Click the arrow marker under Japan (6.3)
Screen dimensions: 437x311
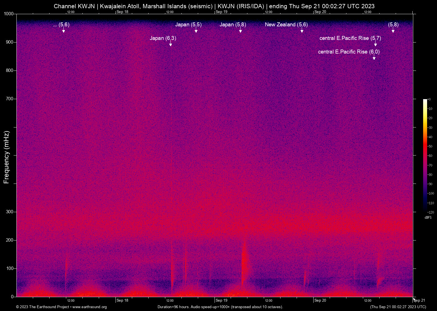pos(170,44)
